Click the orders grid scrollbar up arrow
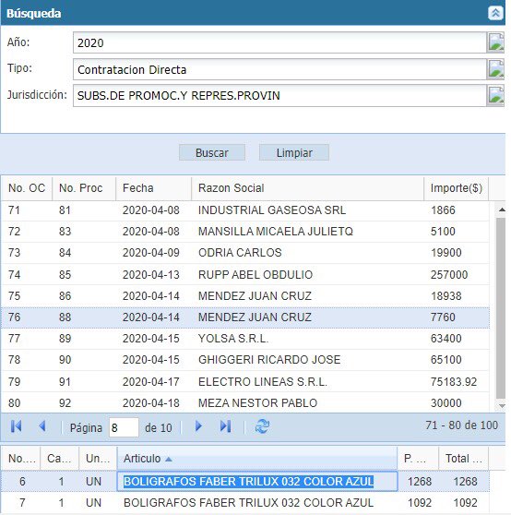Viewport: 511px width, 515px height. 502,210
